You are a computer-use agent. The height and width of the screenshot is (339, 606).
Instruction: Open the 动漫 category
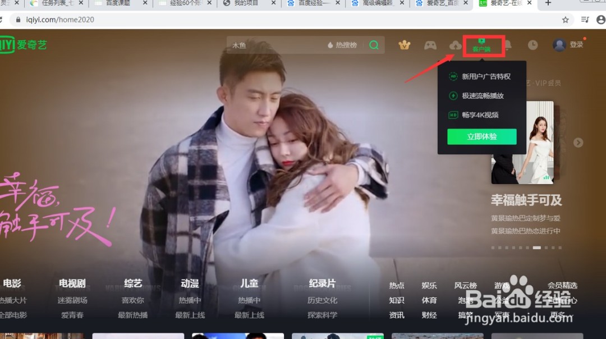(x=190, y=283)
